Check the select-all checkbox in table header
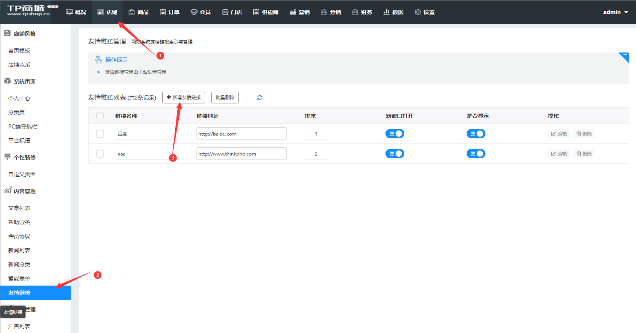 100,116
